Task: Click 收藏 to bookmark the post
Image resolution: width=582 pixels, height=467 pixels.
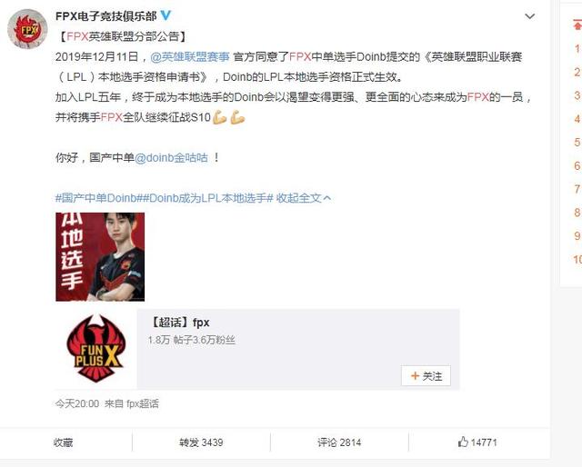Action: coord(63,442)
